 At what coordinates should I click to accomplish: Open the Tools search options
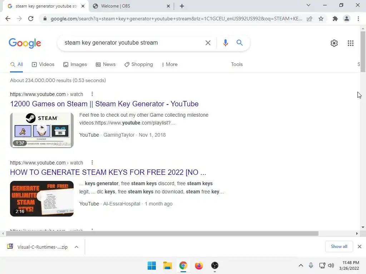[237, 64]
